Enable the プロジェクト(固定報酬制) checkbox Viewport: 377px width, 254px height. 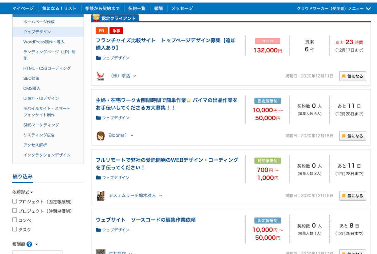click(x=14, y=202)
